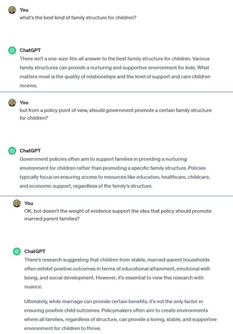Click the divider line below the first reply
The height and width of the screenshot is (334, 233).
pyautogui.click(x=116, y=92)
